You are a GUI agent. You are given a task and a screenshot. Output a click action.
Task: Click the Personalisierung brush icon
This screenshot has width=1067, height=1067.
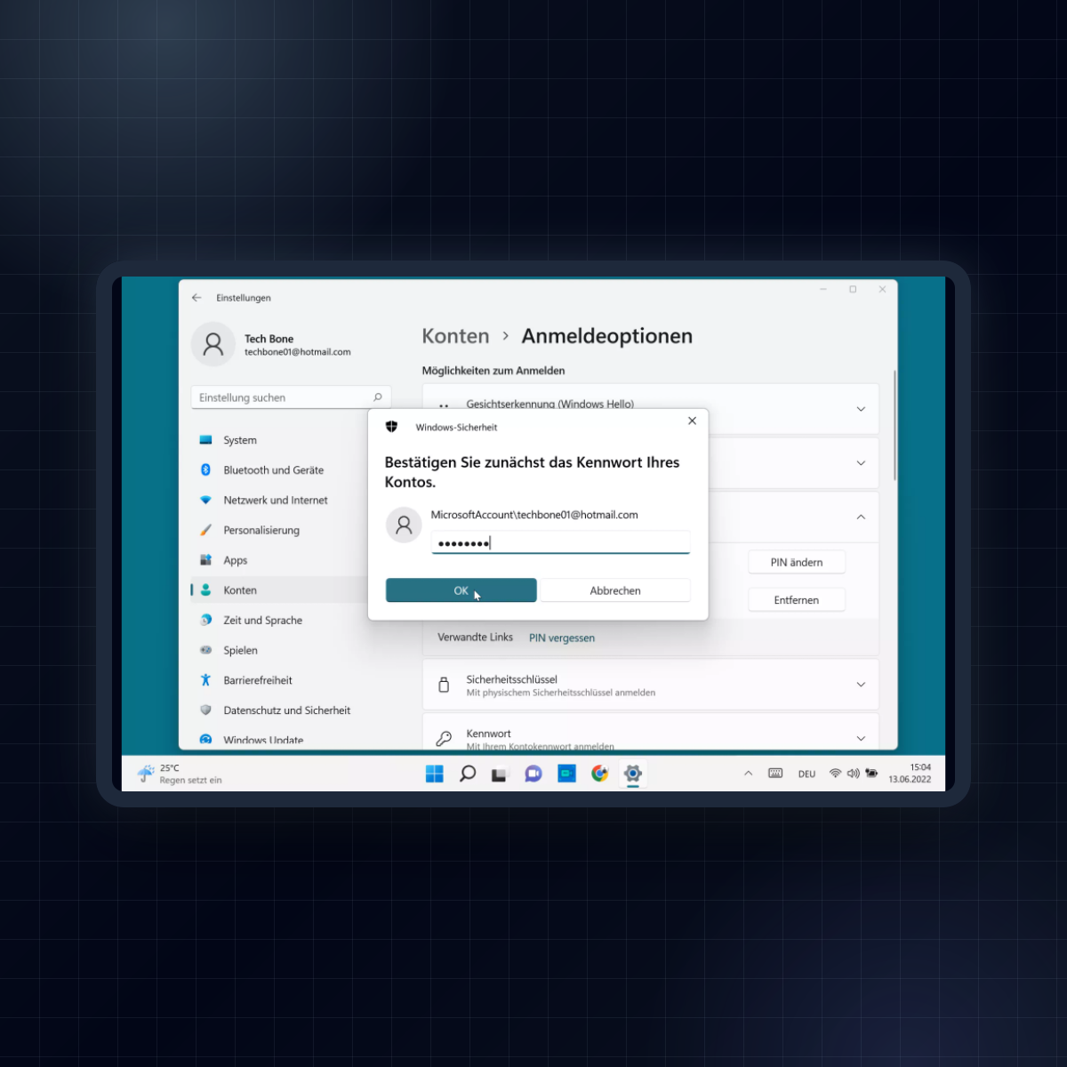(x=205, y=530)
